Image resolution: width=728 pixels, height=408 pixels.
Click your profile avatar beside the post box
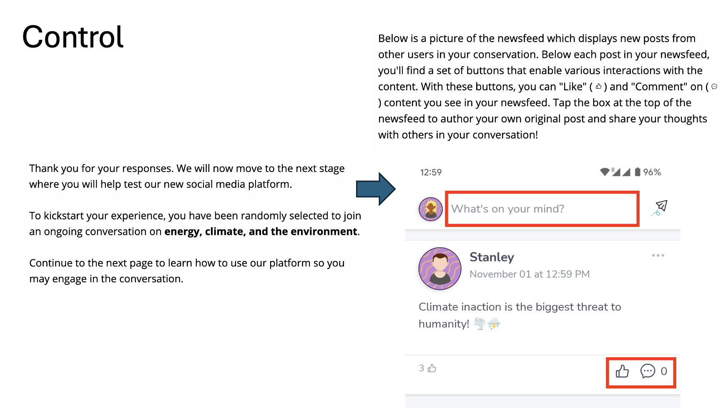(x=431, y=209)
